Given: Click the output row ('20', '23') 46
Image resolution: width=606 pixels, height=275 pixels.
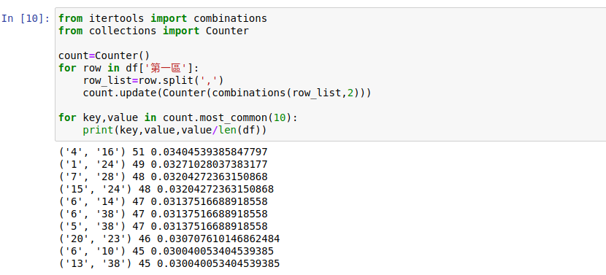Looking at the screenshot, I should point(169,239).
